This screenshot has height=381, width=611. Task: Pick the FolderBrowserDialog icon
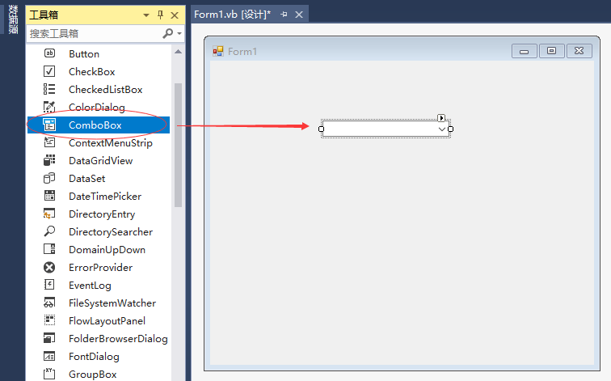point(49,338)
